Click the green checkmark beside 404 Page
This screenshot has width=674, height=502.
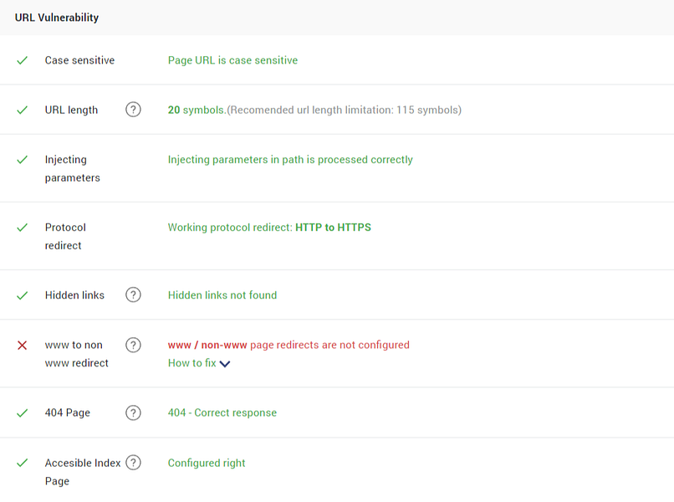[23, 412]
